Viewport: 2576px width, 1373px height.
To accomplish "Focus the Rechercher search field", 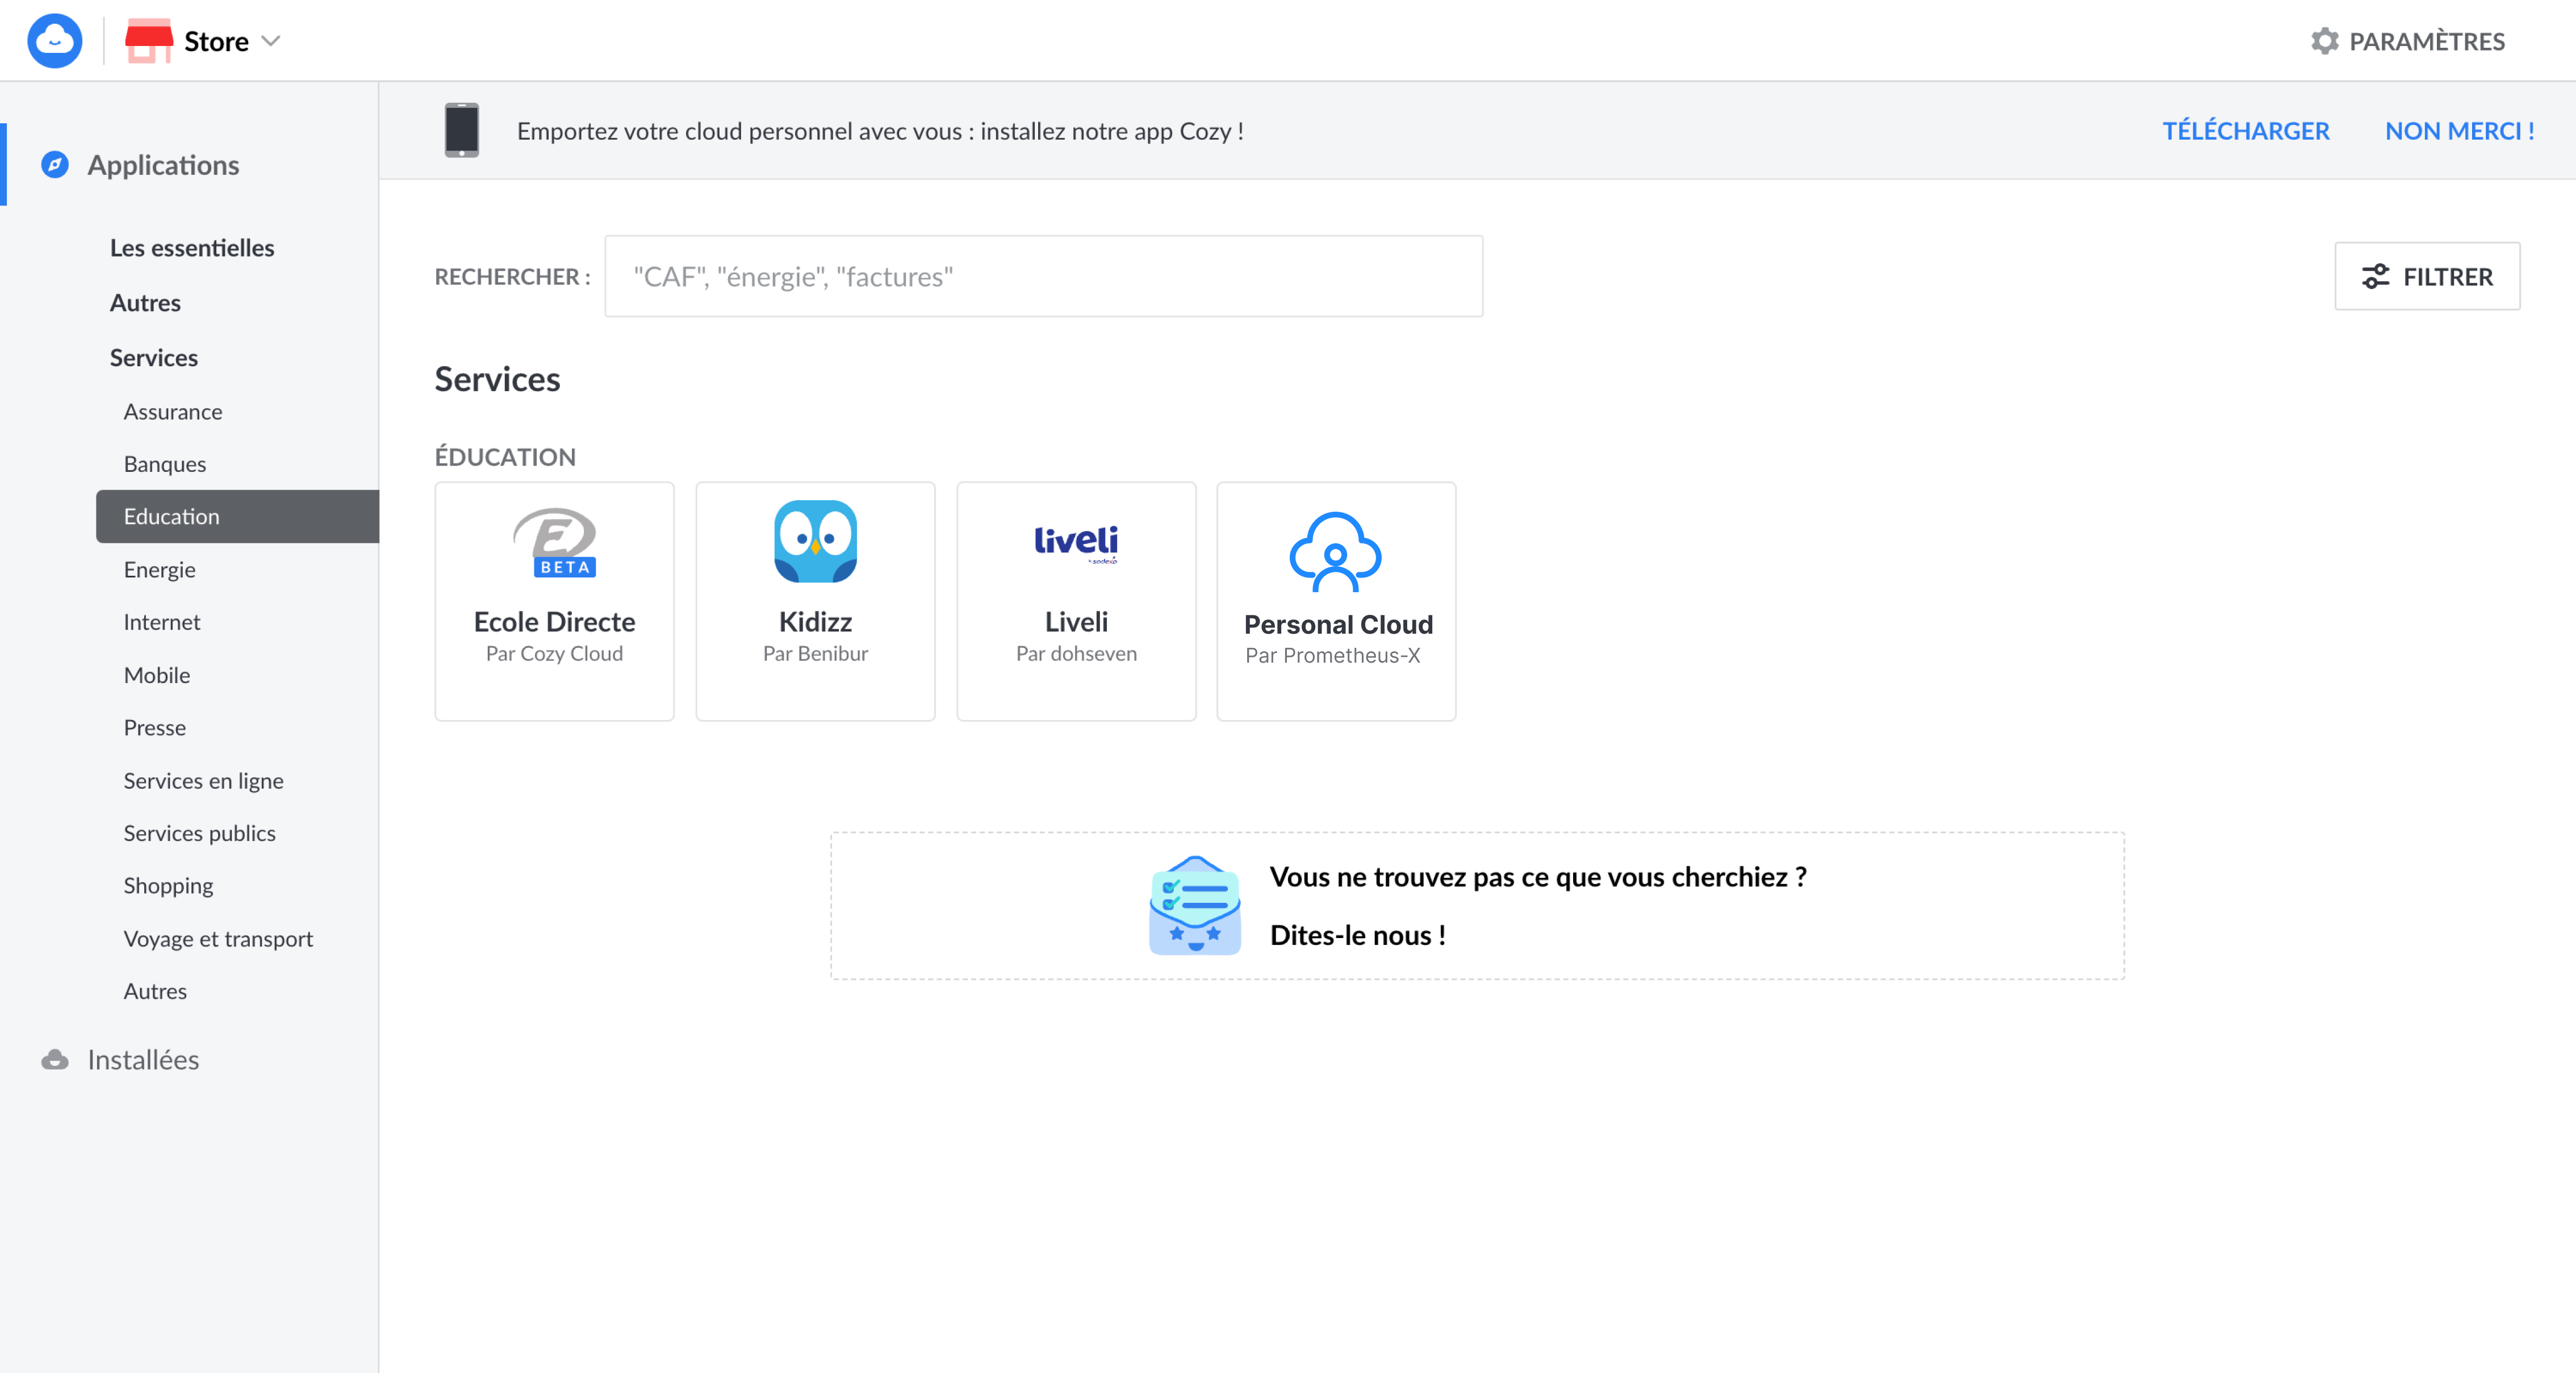I will (1043, 276).
